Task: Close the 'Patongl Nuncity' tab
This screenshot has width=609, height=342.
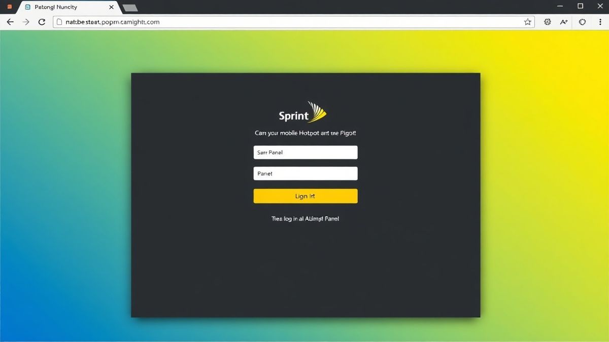Action: pos(111,7)
